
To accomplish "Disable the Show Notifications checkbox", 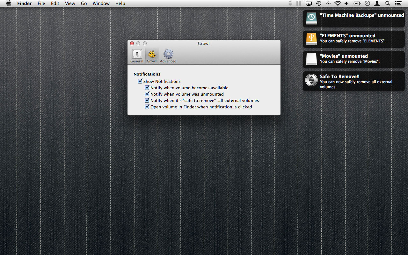I will [x=140, y=81].
